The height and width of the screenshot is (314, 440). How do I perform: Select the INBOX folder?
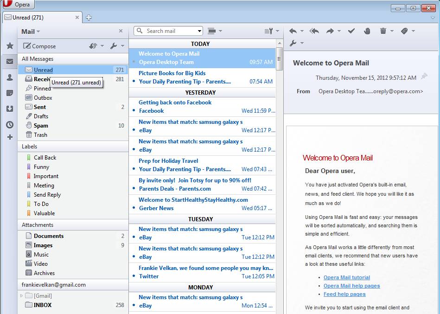coord(73,305)
